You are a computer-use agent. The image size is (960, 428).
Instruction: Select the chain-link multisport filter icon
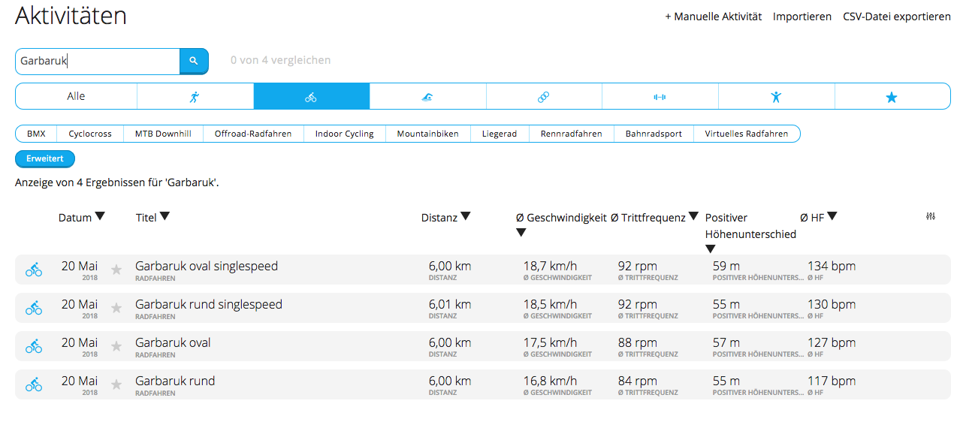pos(544,97)
